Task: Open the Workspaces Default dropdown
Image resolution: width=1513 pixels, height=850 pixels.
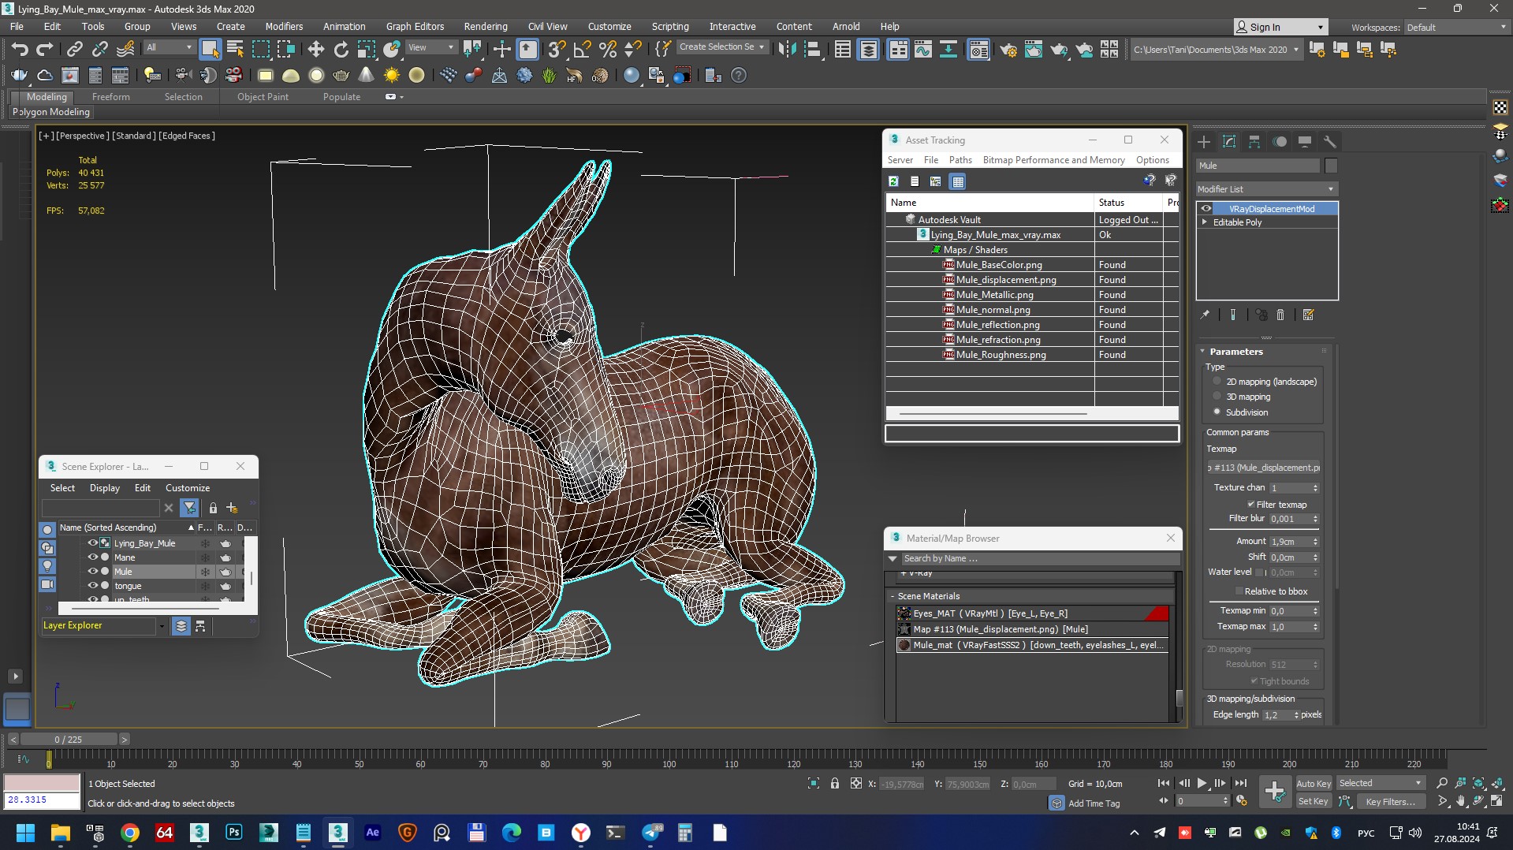Action: point(1455,27)
